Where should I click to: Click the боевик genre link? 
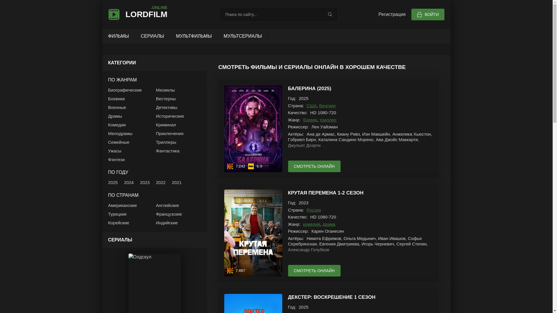(x=310, y=120)
